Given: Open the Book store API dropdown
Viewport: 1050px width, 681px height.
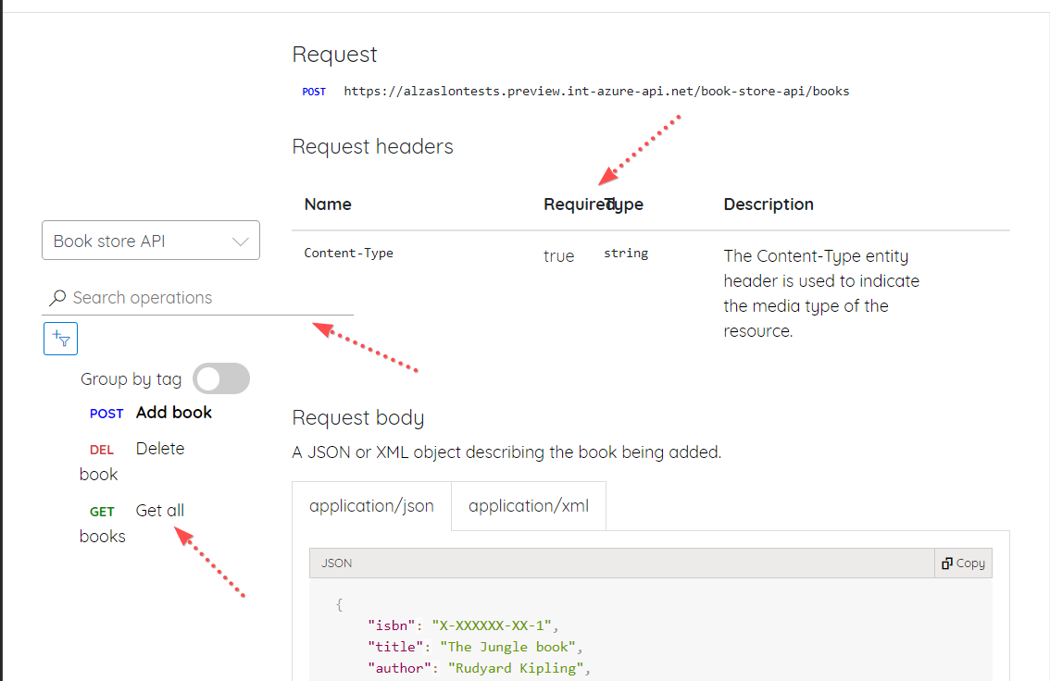Looking at the screenshot, I should point(151,241).
